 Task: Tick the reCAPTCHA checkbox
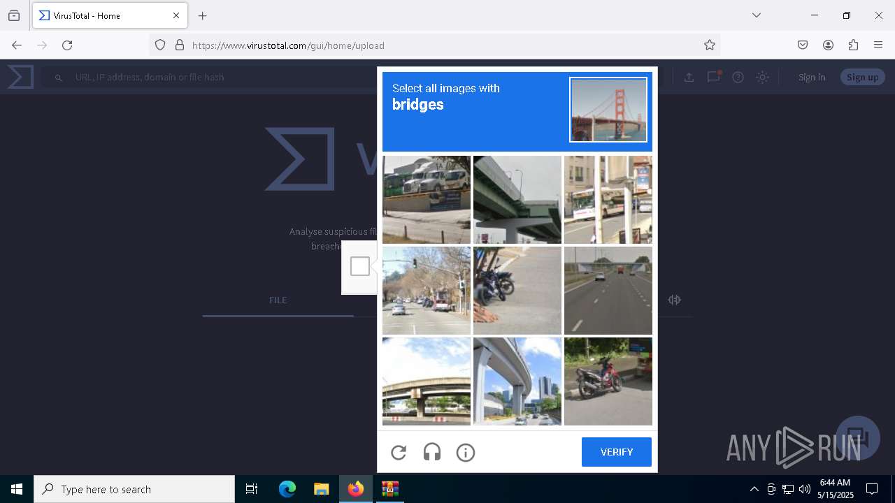[x=360, y=266]
